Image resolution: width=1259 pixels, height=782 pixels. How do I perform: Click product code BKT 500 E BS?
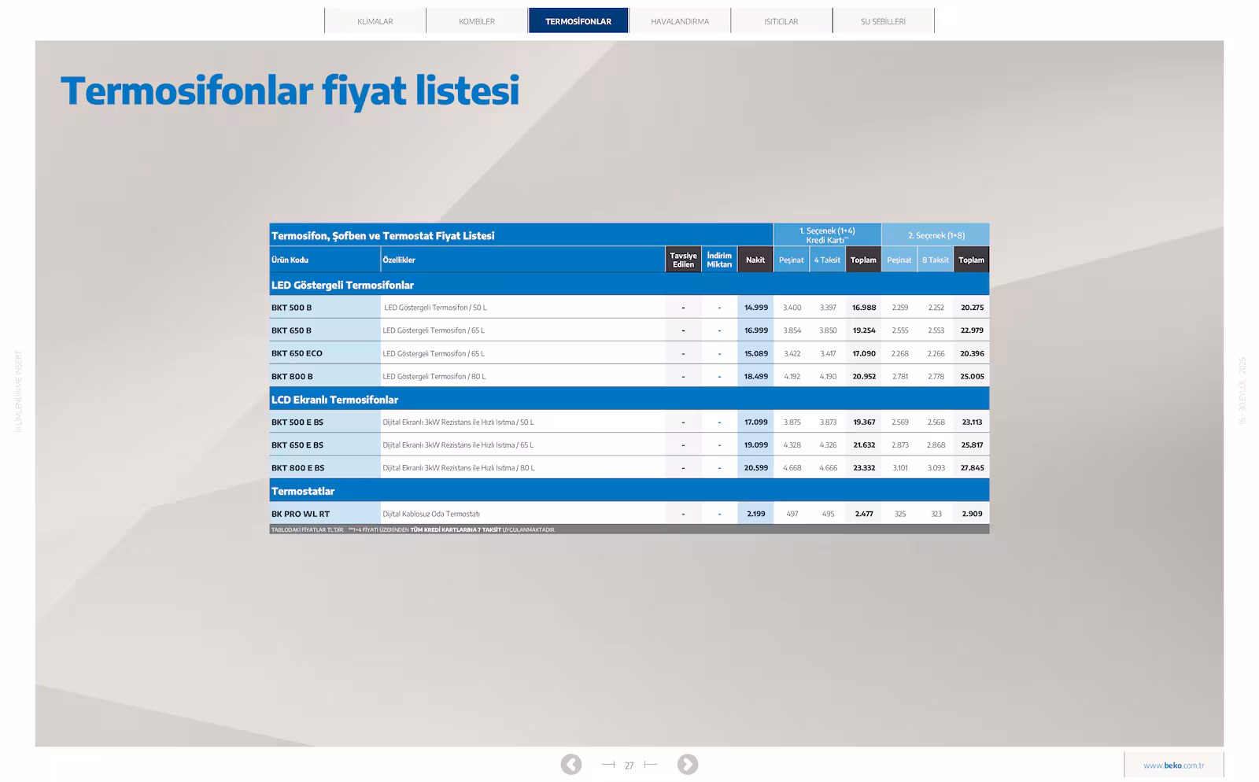[x=297, y=422]
